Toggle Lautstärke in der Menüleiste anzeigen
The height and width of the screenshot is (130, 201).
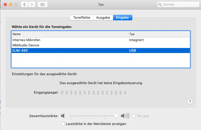coord(63,124)
